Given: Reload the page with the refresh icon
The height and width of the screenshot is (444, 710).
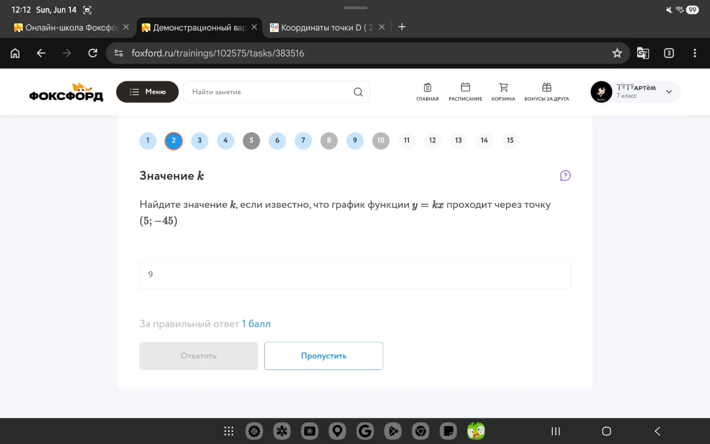Looking at the screenshot, I should 93,53.
